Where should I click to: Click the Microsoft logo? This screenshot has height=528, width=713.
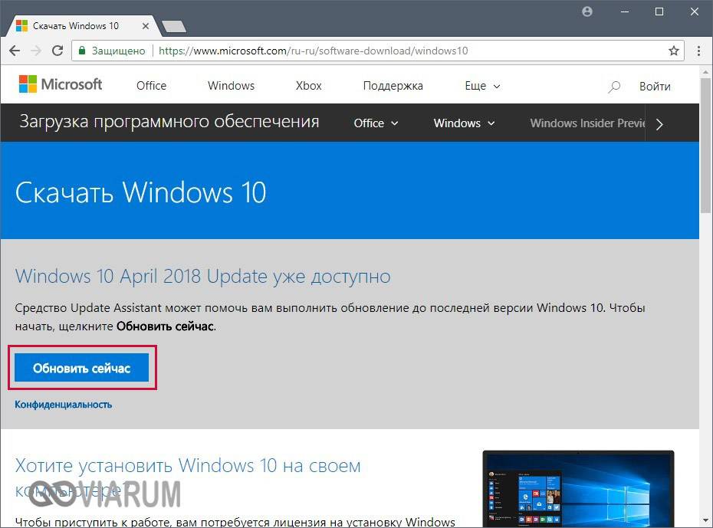61,84
